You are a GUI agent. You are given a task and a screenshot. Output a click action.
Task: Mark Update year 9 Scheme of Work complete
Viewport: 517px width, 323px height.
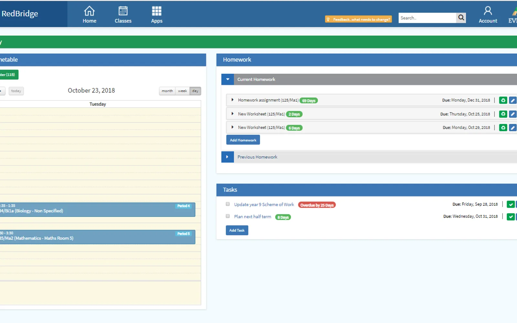[511, 204]
